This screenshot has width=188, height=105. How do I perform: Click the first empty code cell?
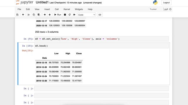tap(102, 89)
